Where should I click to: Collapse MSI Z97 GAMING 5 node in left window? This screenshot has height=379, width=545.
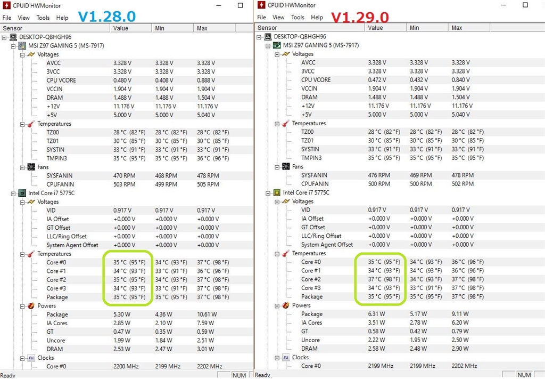[x=13, y=46]
